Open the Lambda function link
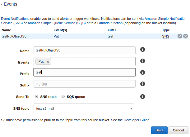 pyautogui.click(x=110, y=23)
